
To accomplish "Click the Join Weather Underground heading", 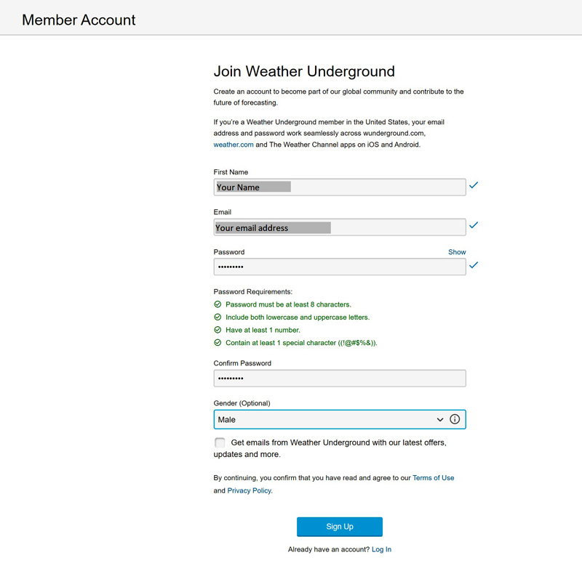I will [304, 71].
